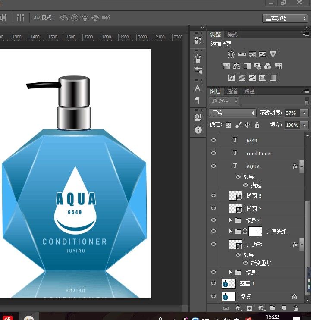
Task: Click the add layer mask icon
Action: (249, 308)
